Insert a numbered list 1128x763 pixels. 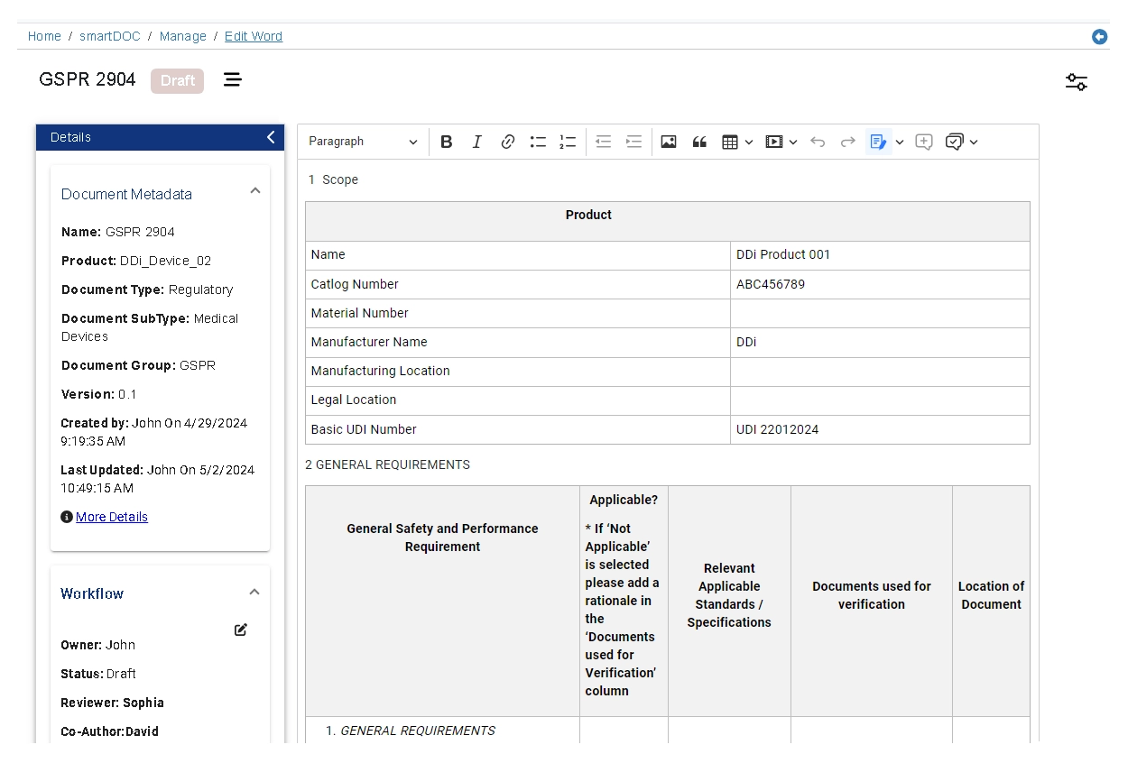pyautogui.click(x=568, y=142)
